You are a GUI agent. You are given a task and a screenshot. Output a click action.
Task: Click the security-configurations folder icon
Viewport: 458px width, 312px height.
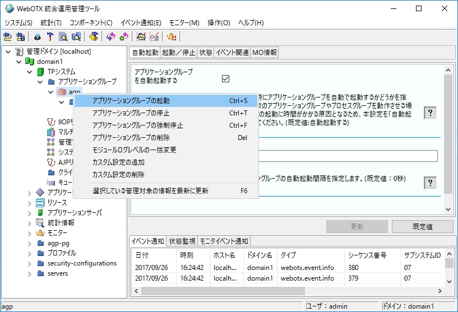40,263
